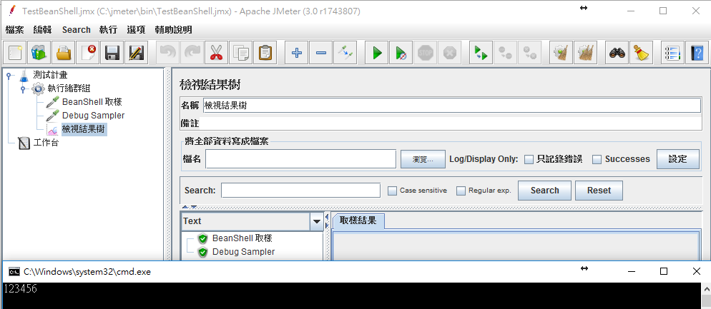Toggle Regular exp. checkbox
711x309 pixels.
461,191
